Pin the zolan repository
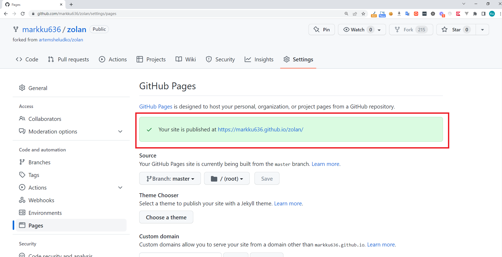The image size is (502, 257). coord(321,29)
